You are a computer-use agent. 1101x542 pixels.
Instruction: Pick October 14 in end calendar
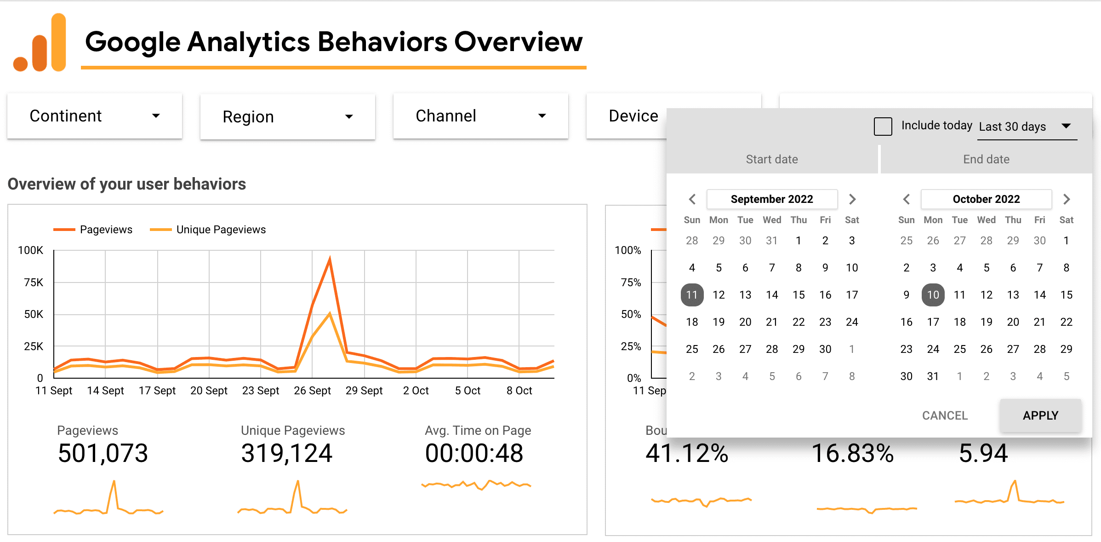tap(1039, 295)
